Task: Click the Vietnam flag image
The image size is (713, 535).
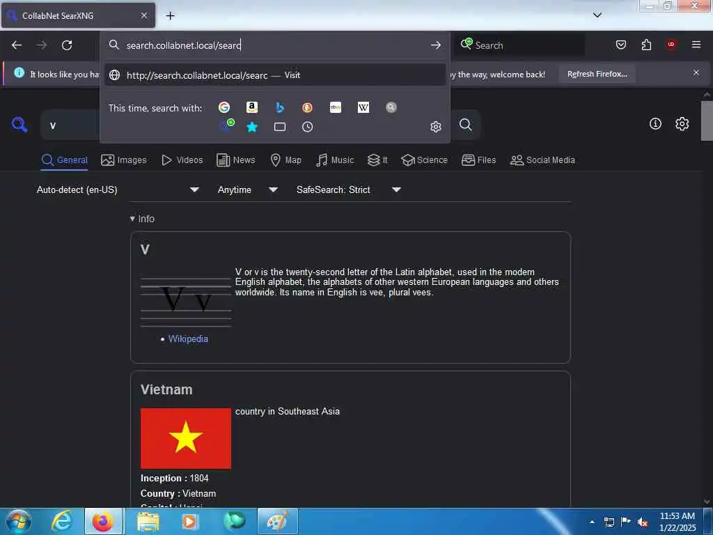Action: pyautogui.click(x=186, y=438)
